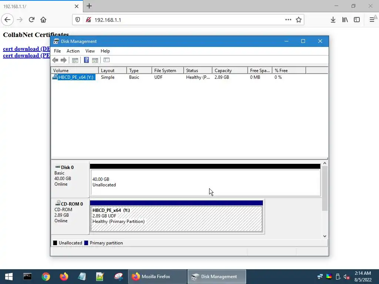Select the HBCD_PE_x64 (Y:) volume row
The image size is (379, 284).
tap(189, 77)
